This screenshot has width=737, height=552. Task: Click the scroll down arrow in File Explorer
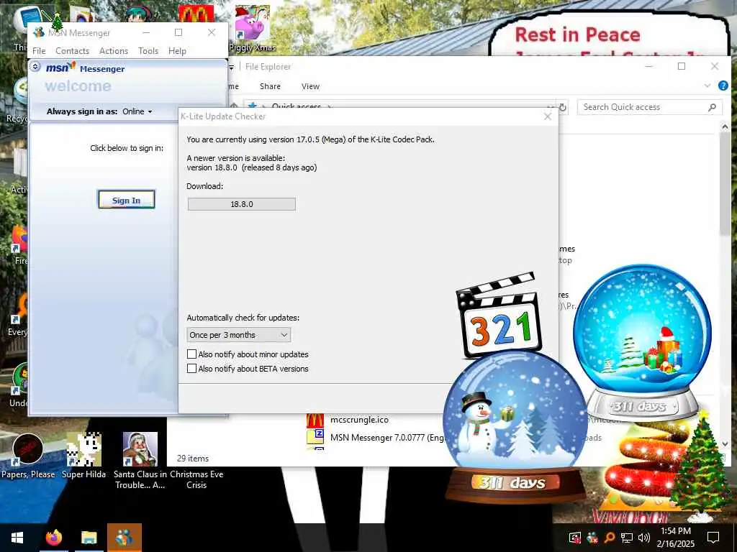pos(725,443)
